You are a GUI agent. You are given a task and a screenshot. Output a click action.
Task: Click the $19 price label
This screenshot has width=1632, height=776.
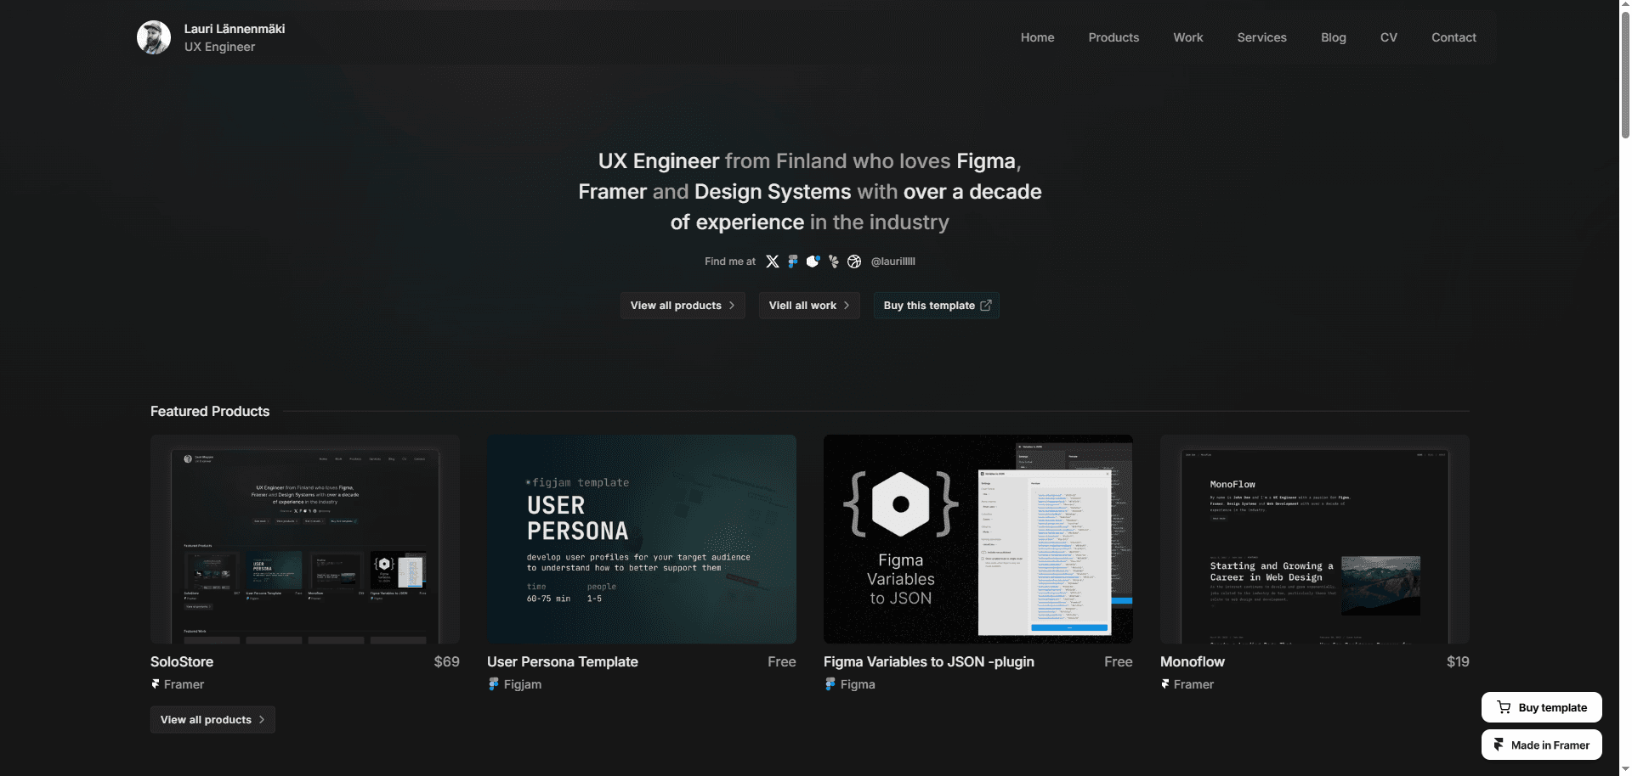(x=1458, y=661)
